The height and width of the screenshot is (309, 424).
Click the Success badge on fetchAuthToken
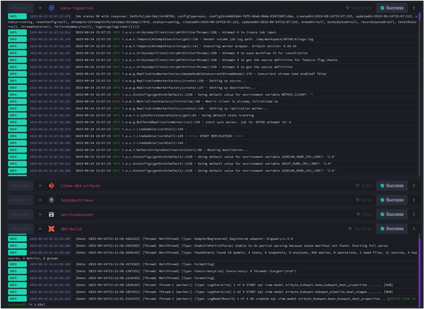tap(391, 200)
